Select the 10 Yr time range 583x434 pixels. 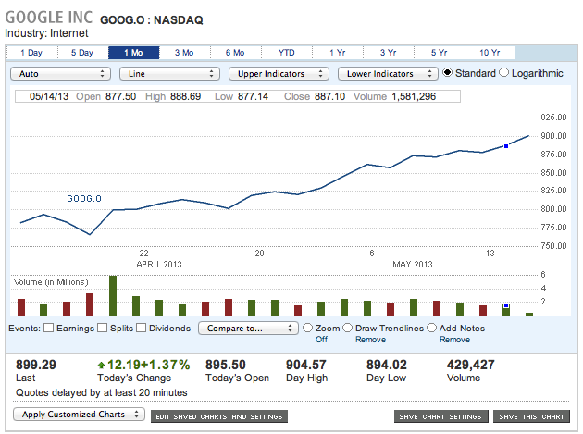click(490, 52)
